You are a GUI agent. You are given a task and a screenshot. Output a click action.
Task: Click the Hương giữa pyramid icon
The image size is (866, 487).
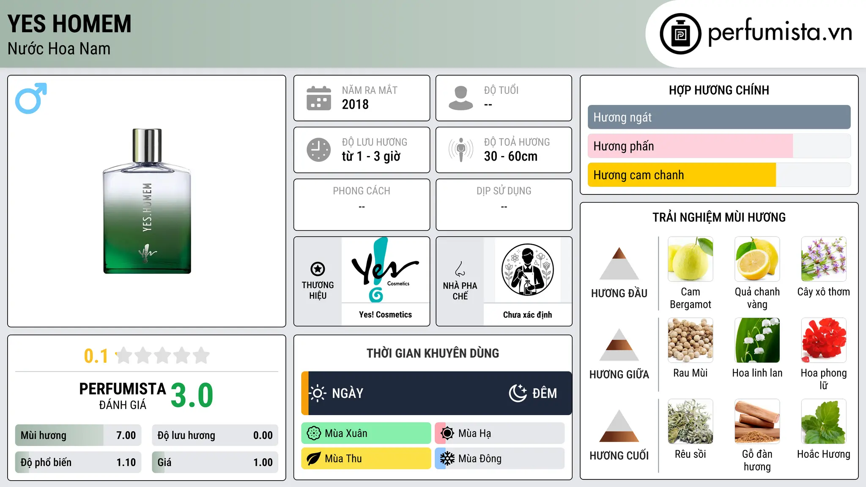619,345
